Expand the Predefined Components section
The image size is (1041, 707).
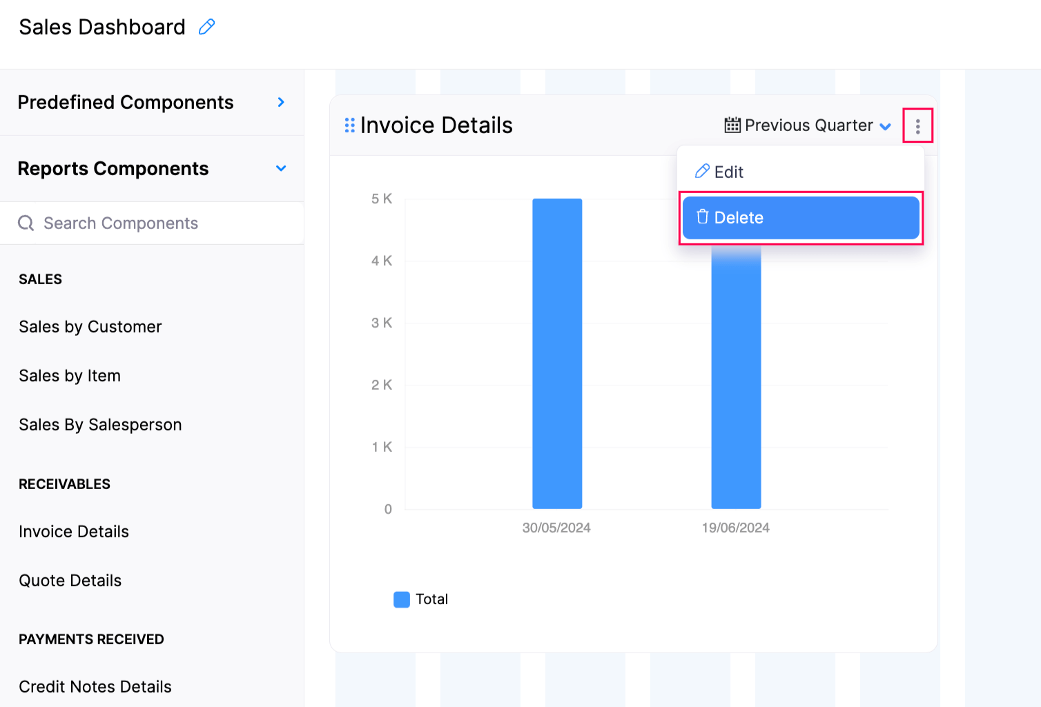tap(280, 102)
